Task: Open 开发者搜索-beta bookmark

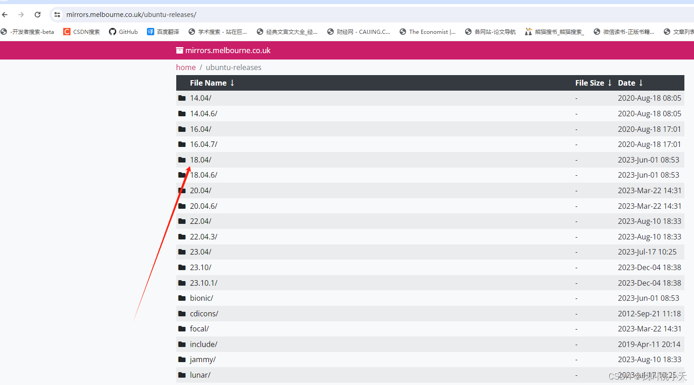Action: click(27, 32)
